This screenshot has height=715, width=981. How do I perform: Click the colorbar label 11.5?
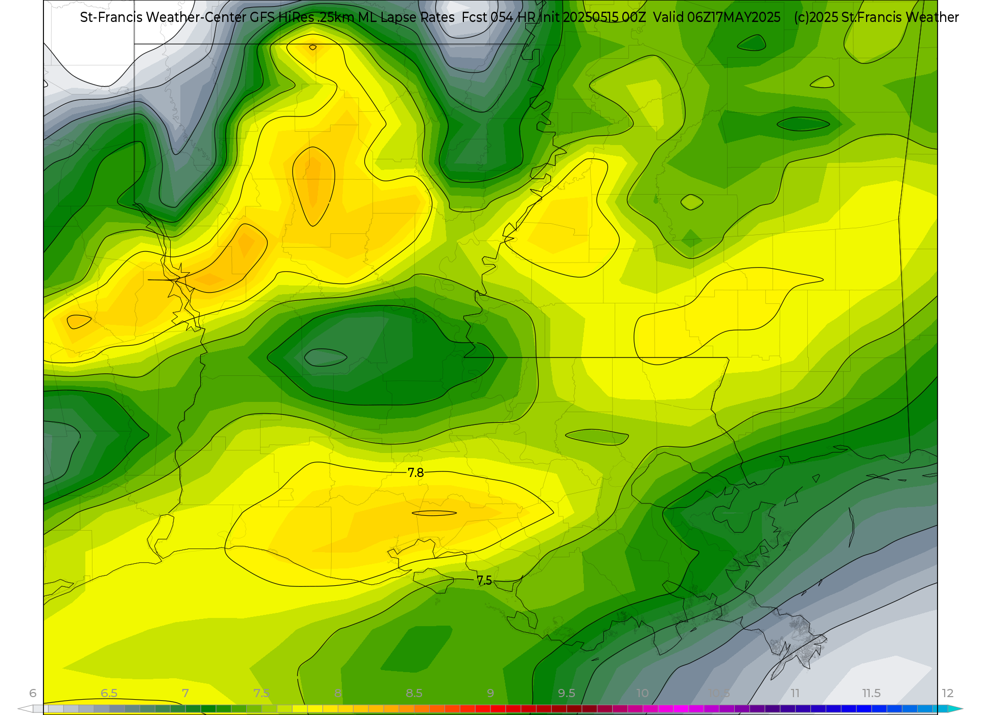pyautogui.click(x=871, y=693)
